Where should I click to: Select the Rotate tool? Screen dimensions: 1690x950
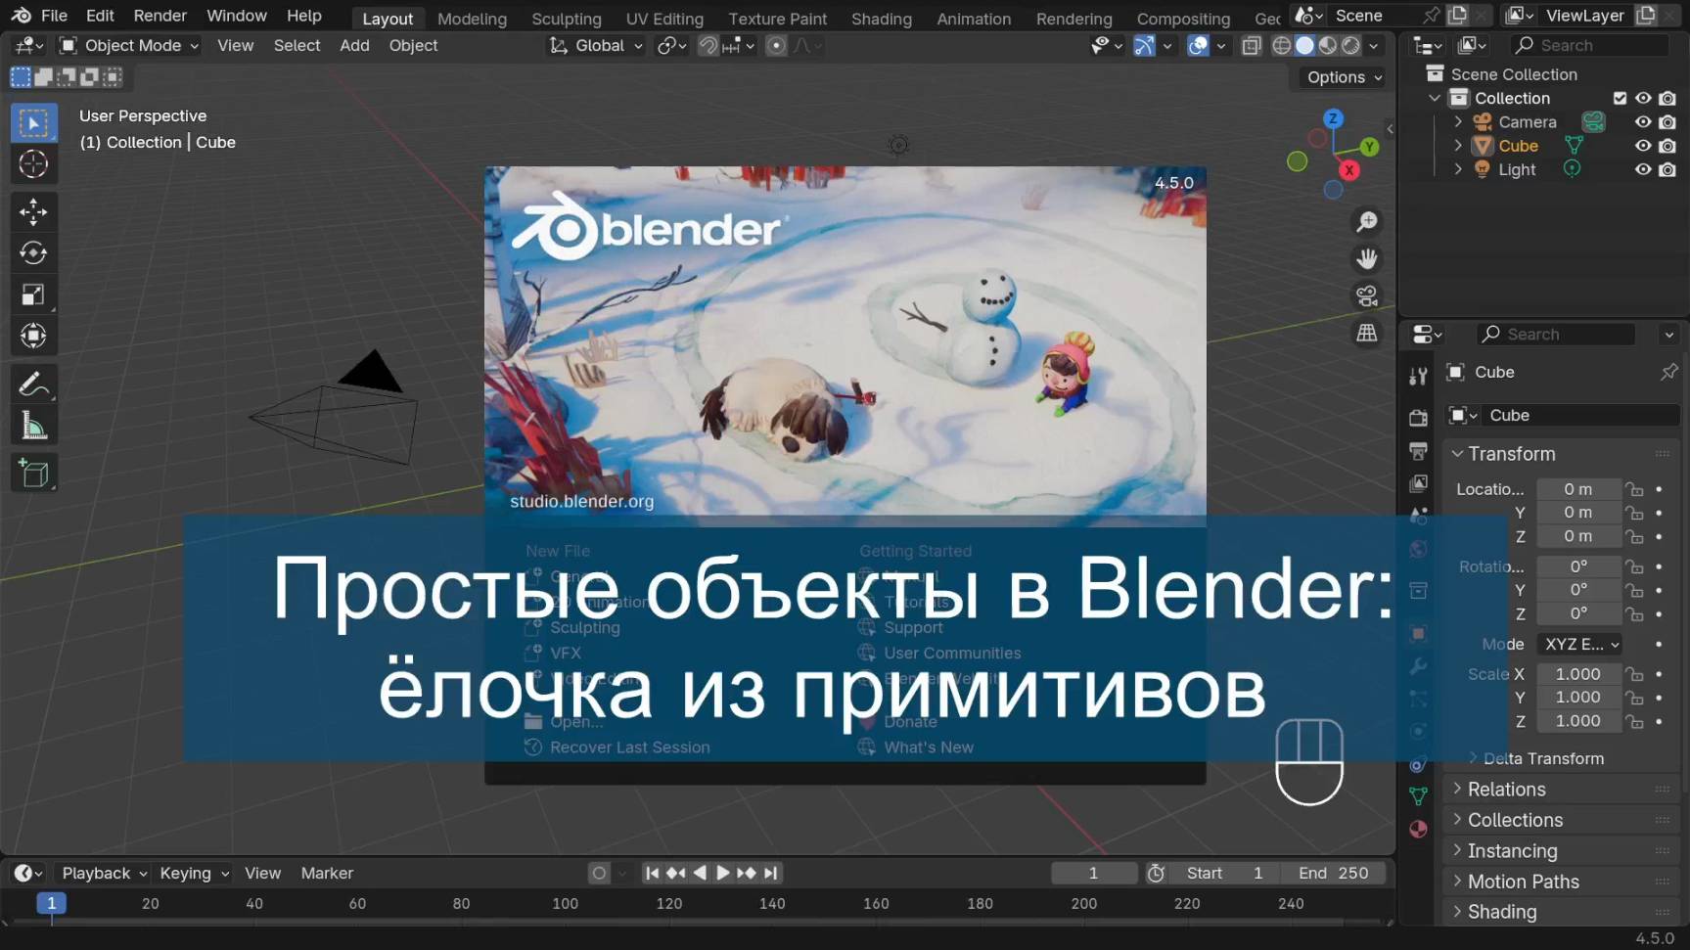tap(33, 252)
